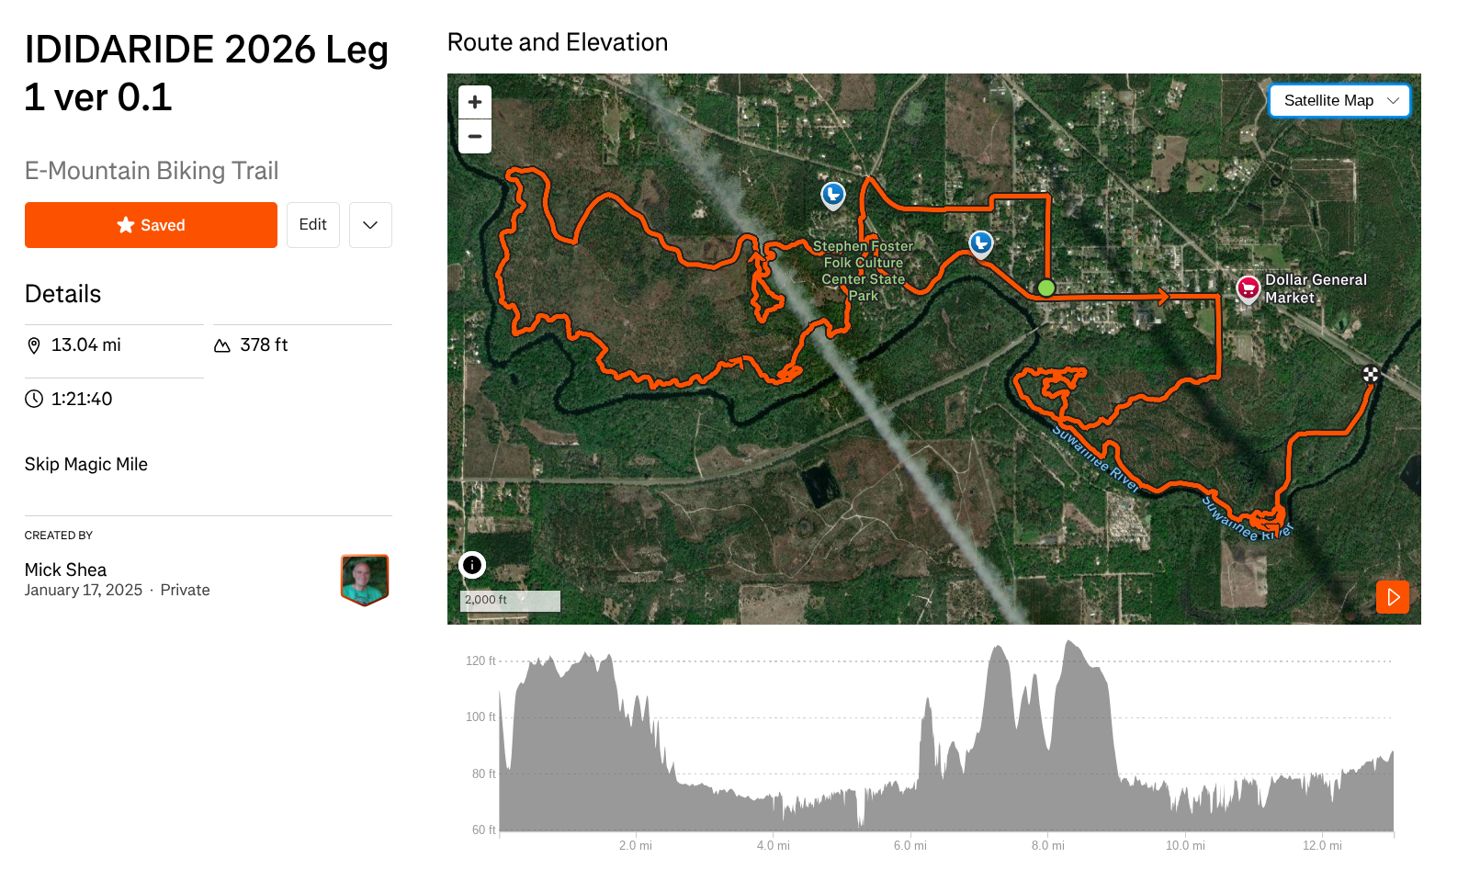Screen dimensions: 1469x869
Task: Zoom out on the route map
Action: 475,136
